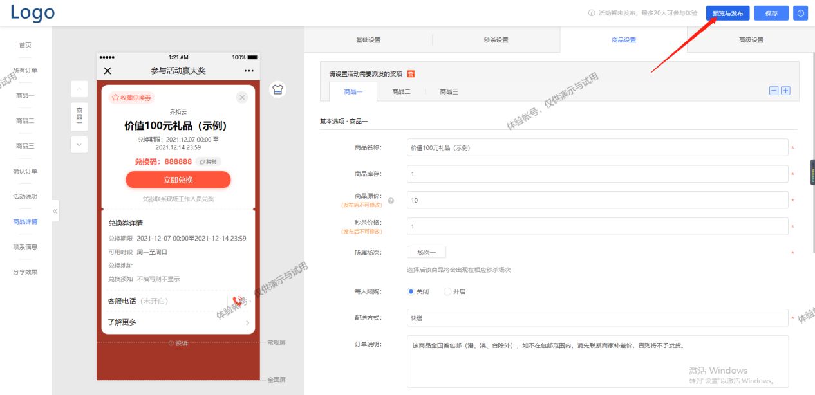Click the power icon in the top toolbar

pos(800,13)
